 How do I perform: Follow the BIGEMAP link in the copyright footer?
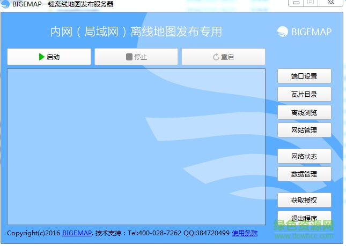(77, 233)
